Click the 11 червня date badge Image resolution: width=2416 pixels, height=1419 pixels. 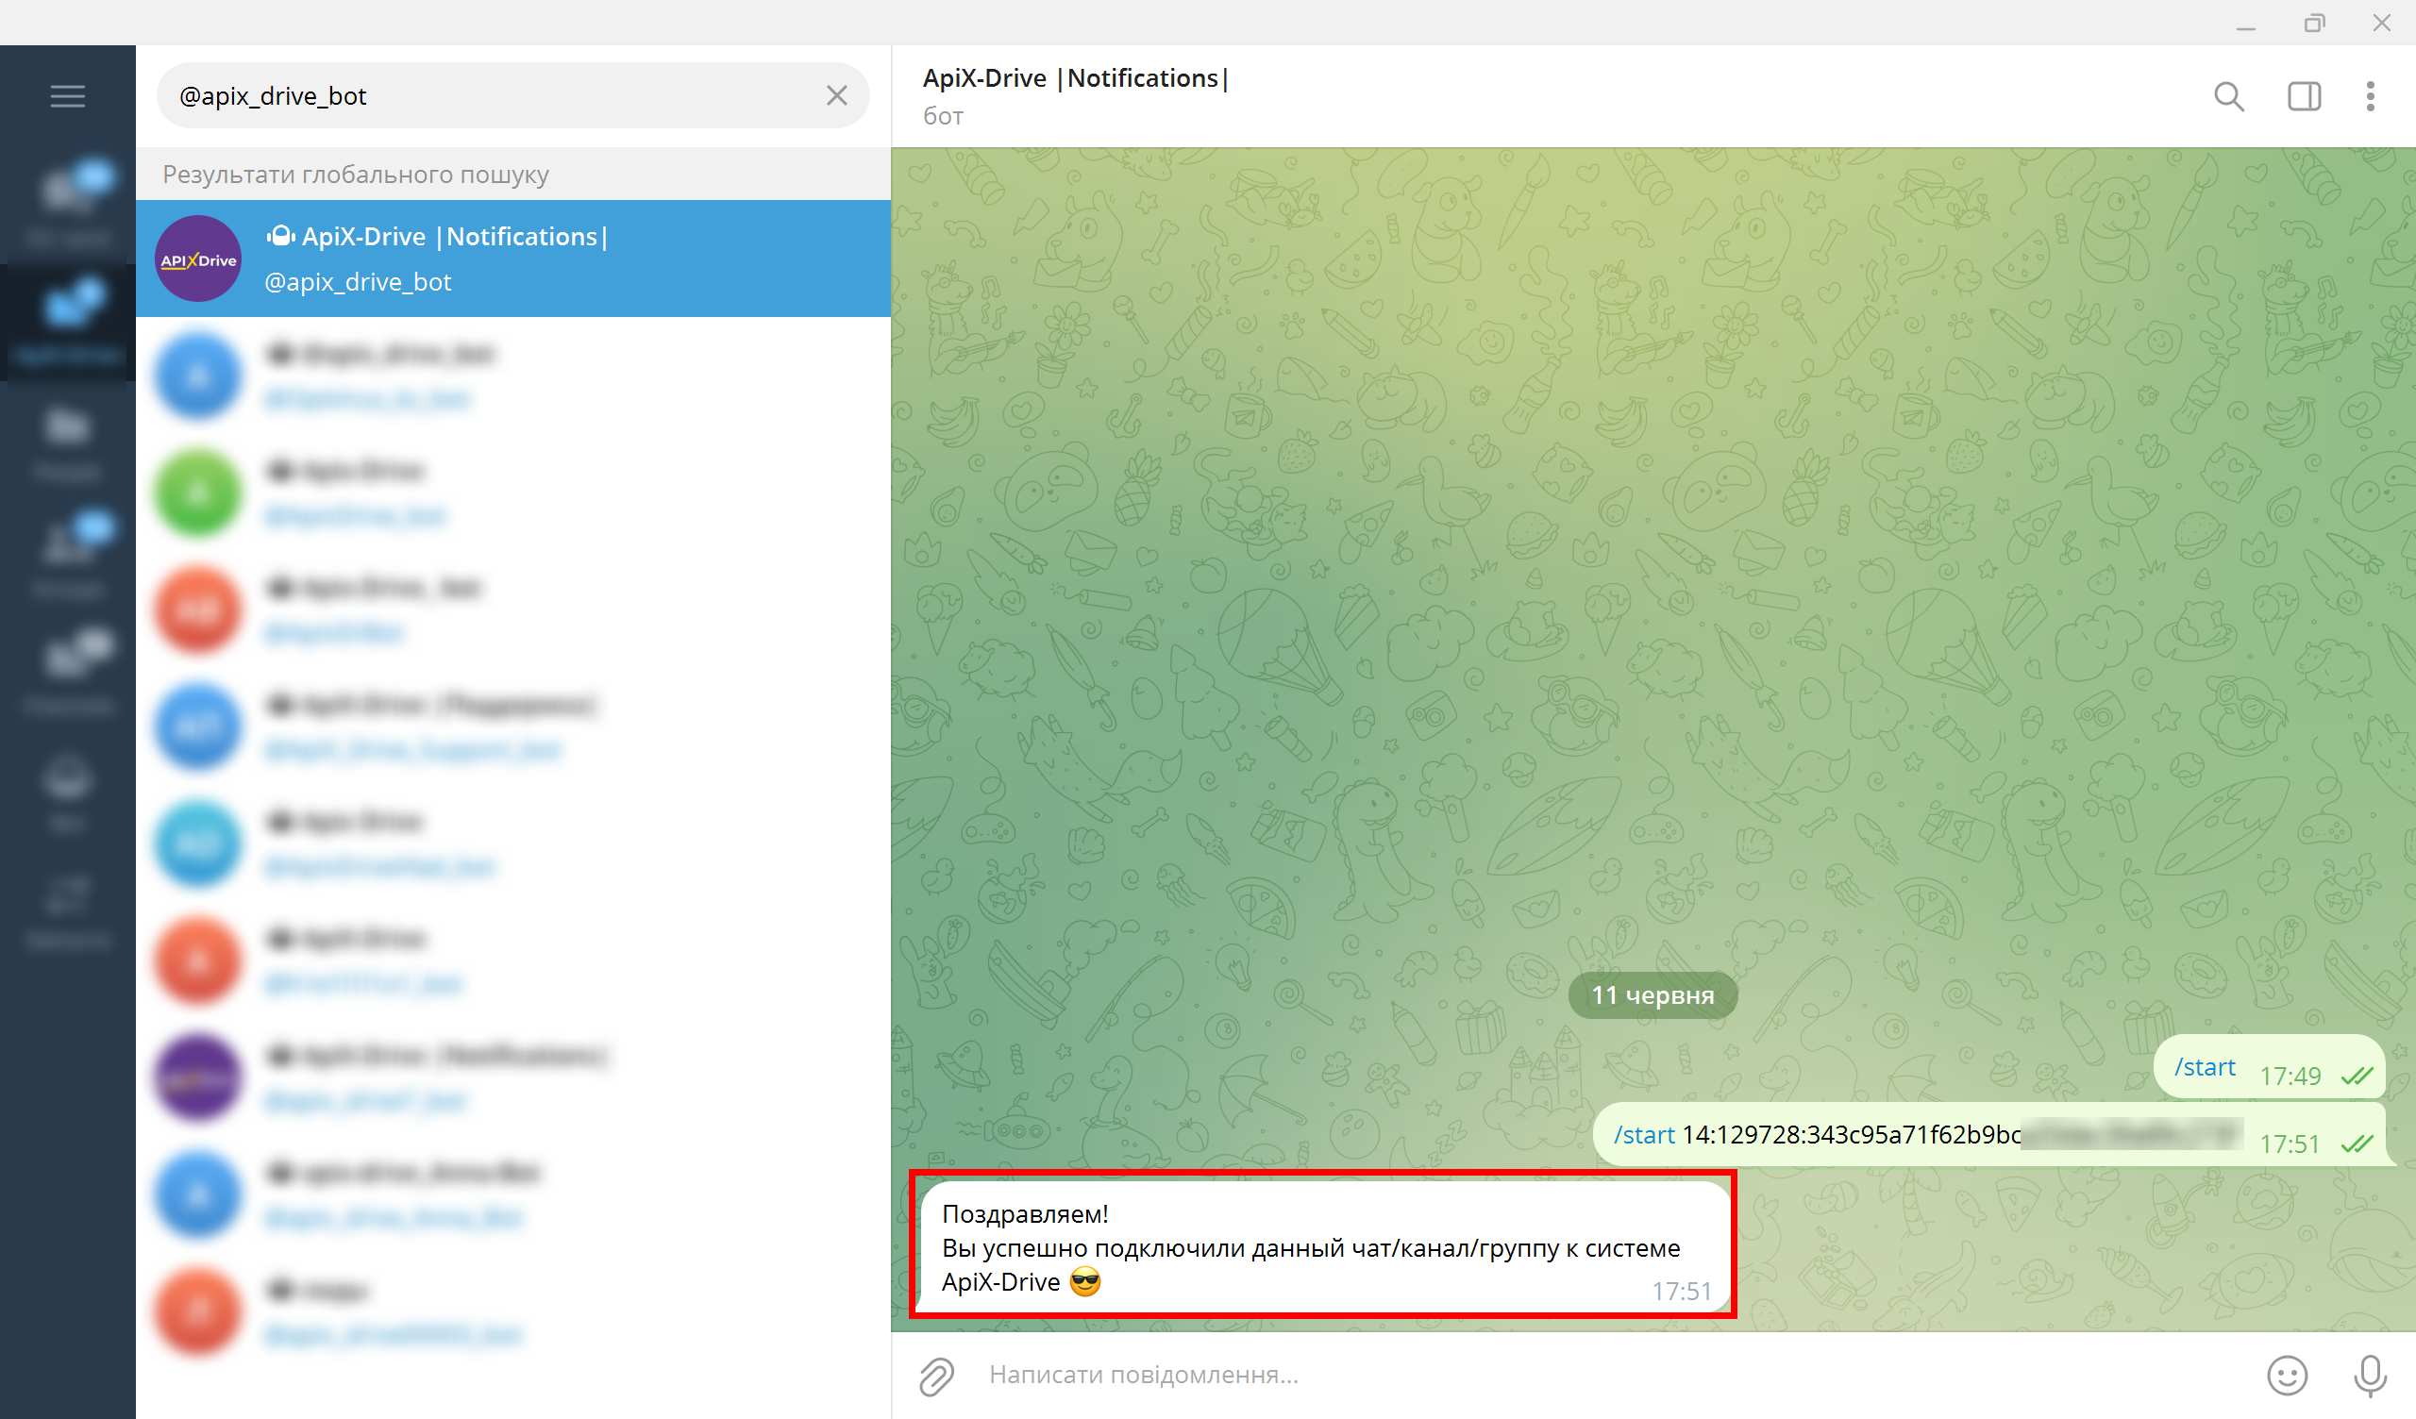pyautogui.click(x=1653, y=995)
